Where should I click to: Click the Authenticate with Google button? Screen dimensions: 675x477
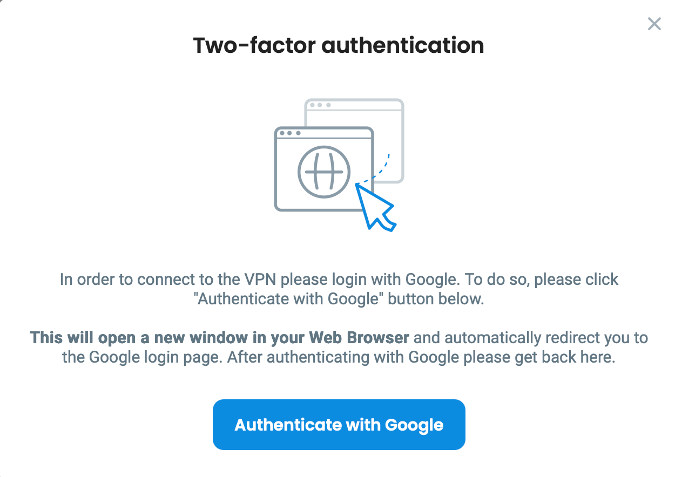tap(339, 425)
